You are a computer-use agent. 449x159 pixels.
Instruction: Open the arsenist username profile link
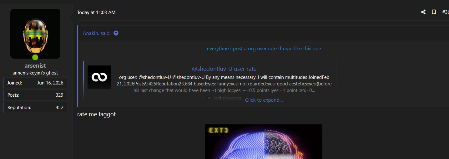point(35,65)
